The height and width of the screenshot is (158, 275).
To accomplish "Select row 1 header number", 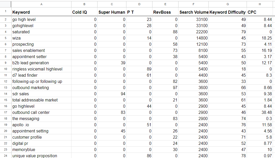I will click(6, 12).
